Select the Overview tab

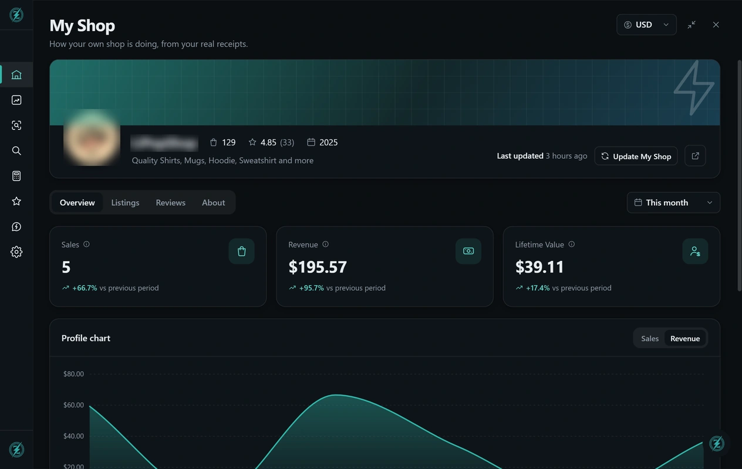coord(77,202)
